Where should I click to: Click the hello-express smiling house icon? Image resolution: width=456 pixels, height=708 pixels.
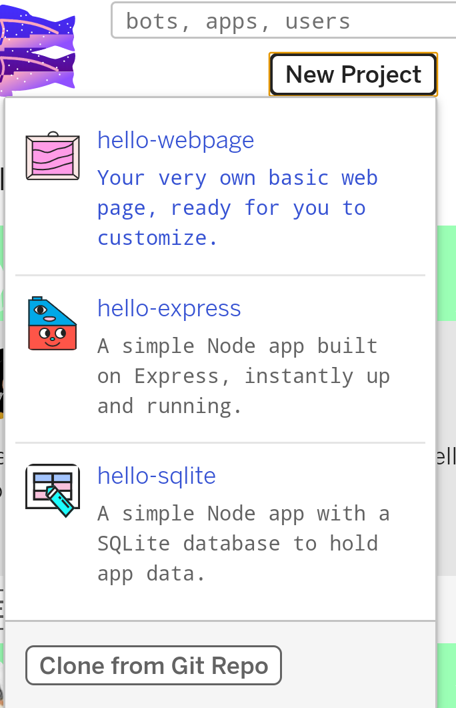tap(53, 324)
